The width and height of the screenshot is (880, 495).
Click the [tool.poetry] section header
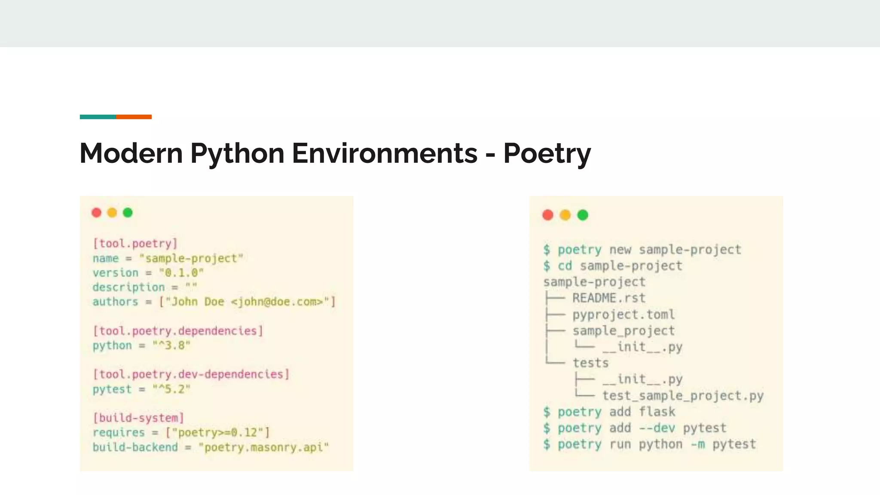click(x=135, y=244)
